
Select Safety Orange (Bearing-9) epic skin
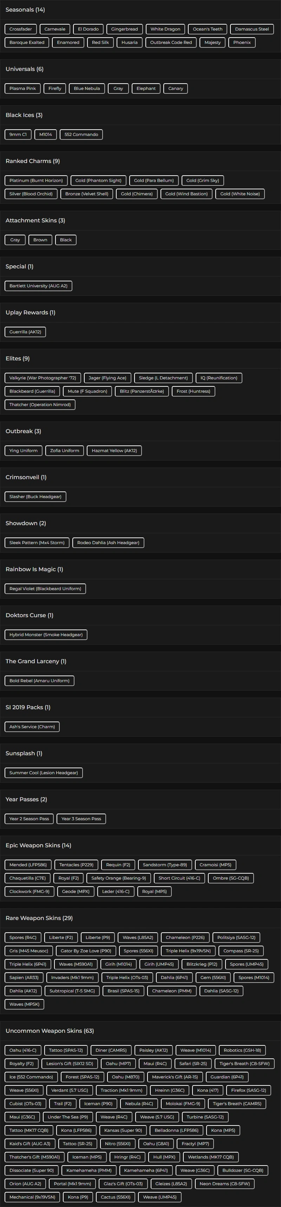(x=118, y=878)
